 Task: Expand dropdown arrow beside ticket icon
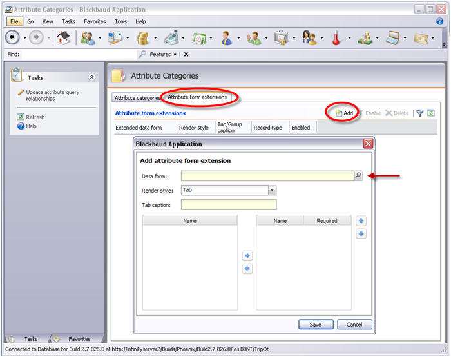432,37
